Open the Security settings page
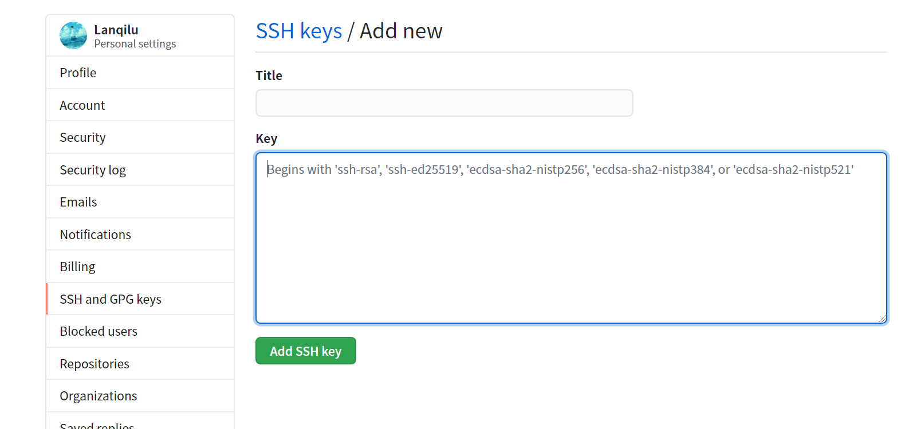Screen dimensions: 913x429 [x=82, y=137]
